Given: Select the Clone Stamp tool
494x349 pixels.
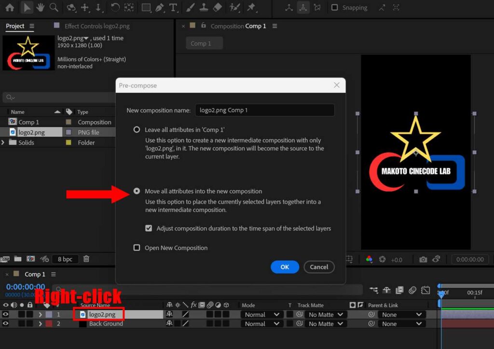Looking at the screenshot, I should (204, 8).
